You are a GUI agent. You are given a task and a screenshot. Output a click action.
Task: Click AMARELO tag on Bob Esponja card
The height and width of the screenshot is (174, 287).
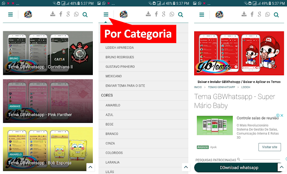[x=16, y=154]
